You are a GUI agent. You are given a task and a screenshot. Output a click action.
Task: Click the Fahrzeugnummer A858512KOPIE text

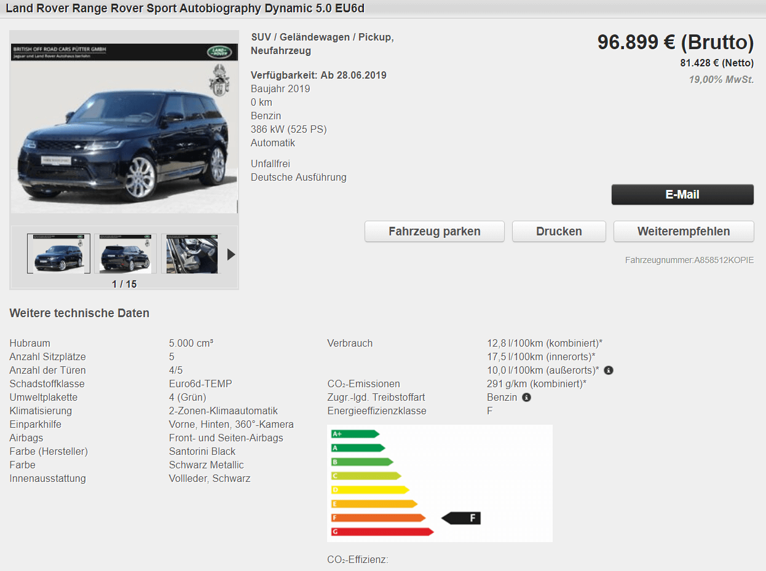689,261
